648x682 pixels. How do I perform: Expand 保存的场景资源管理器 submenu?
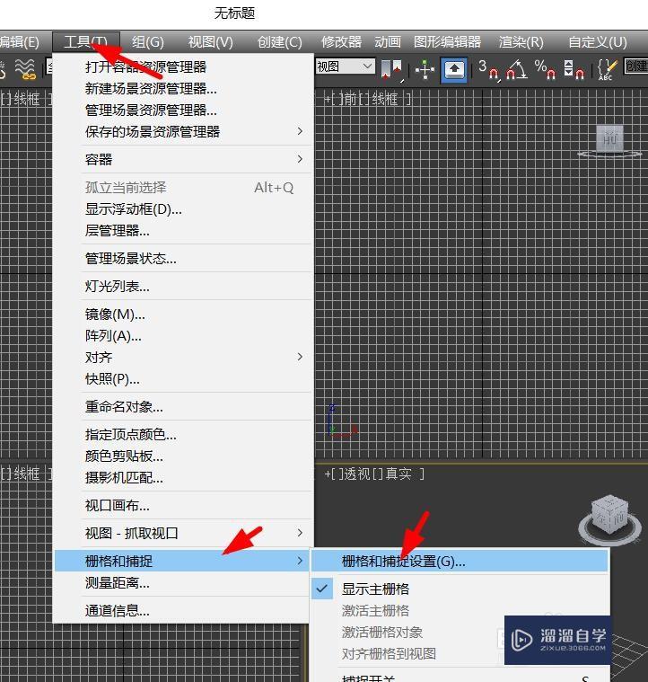coord(182,131)
